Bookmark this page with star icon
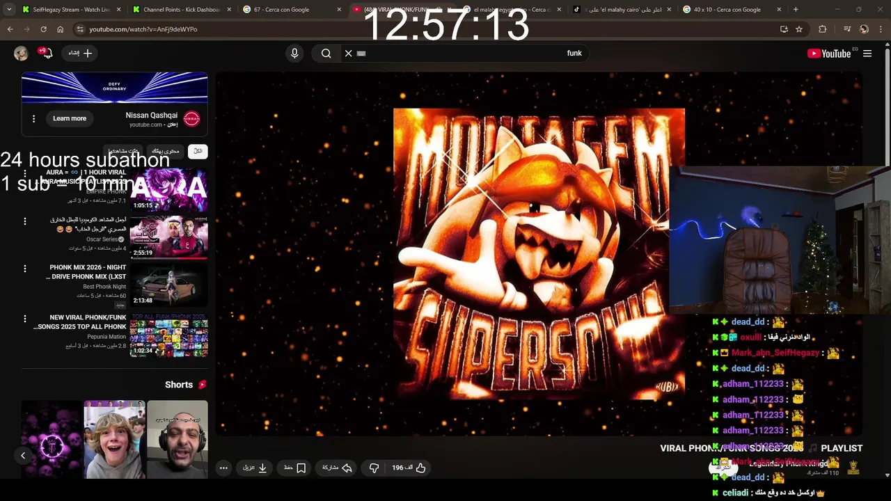This screenshot has height=501, width=891. [x=799, y=29]
